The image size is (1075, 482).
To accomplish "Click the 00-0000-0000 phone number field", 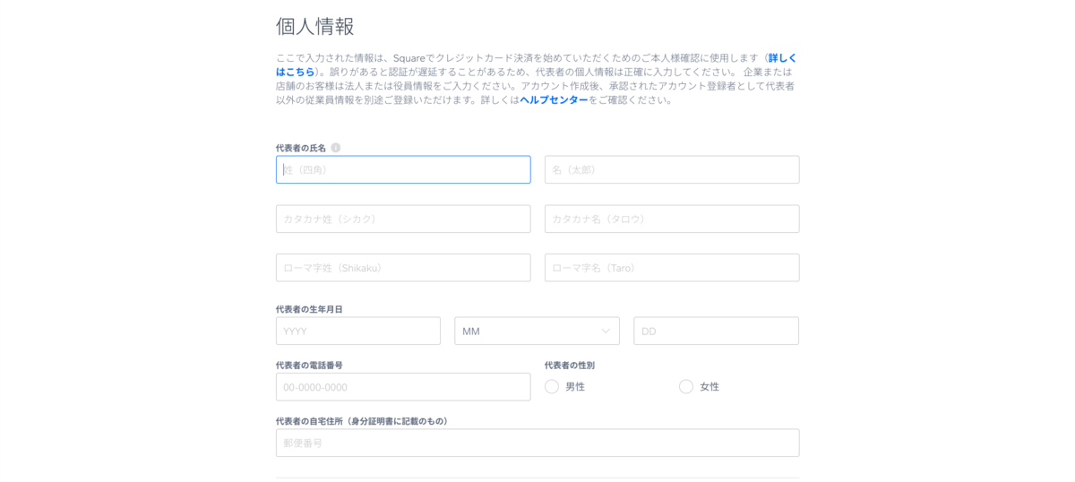I will pos(403,387).
